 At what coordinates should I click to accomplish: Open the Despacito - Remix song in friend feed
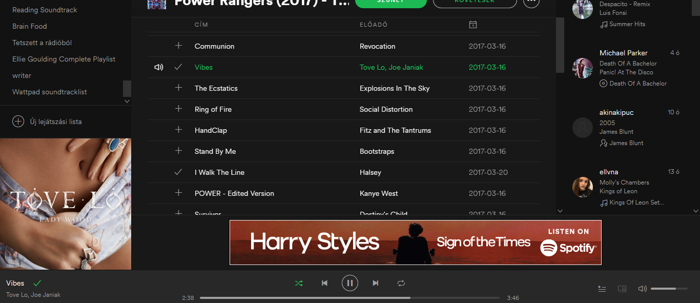click(625, 4)
